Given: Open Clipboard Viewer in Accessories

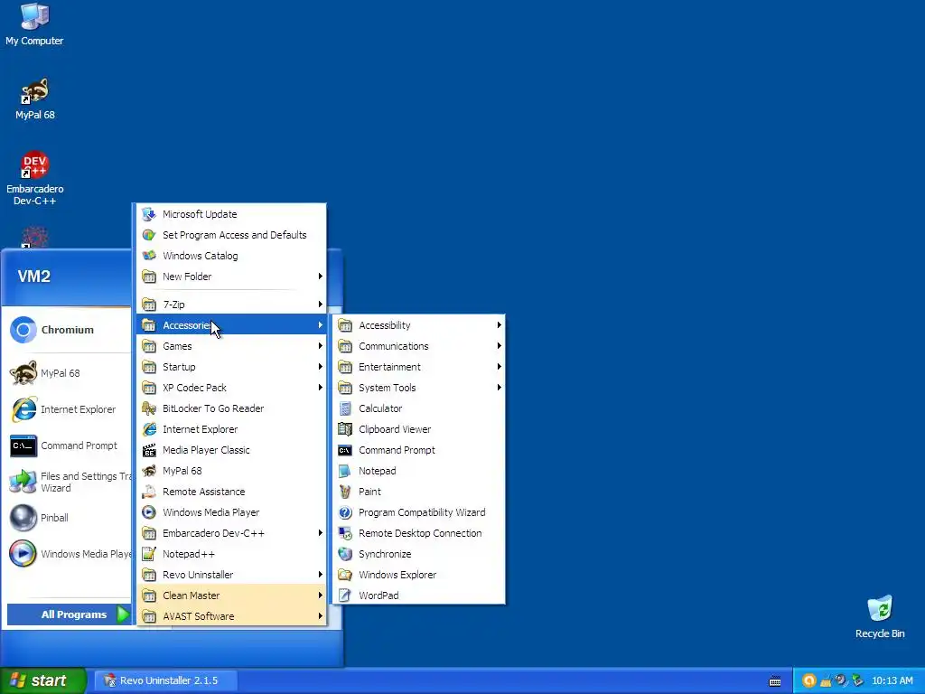Looking at the screenshot, I should click(419, 429).
